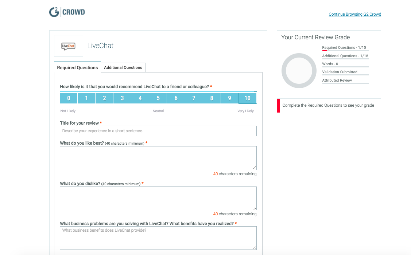The image size is (411, 255).
Task: Click Additional Questions - 1/18 progress item
Action: pyautogui.click(x=345, y=56)
